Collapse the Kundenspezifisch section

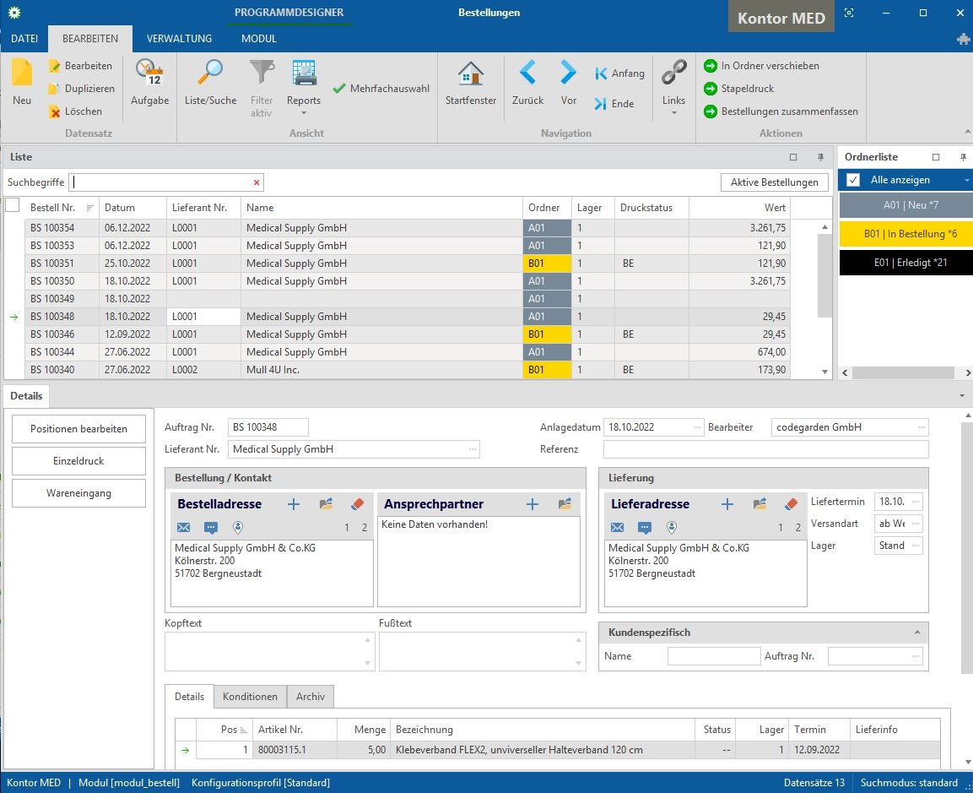[x=916, y=633]
